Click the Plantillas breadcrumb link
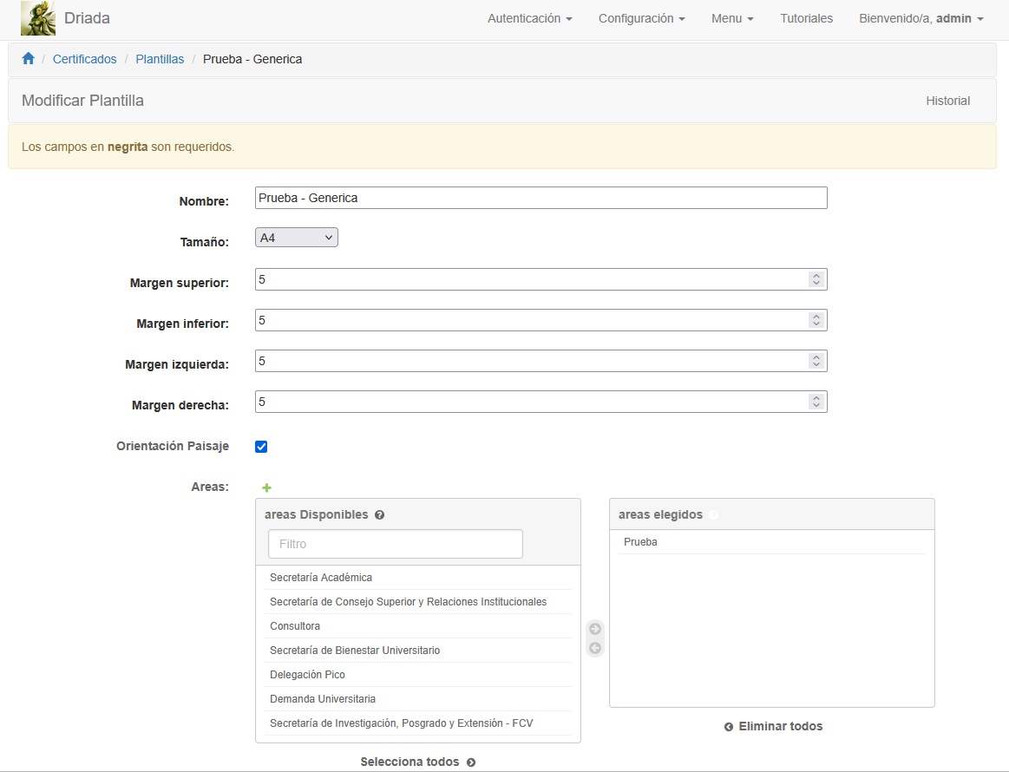 (x=160, y=58)
